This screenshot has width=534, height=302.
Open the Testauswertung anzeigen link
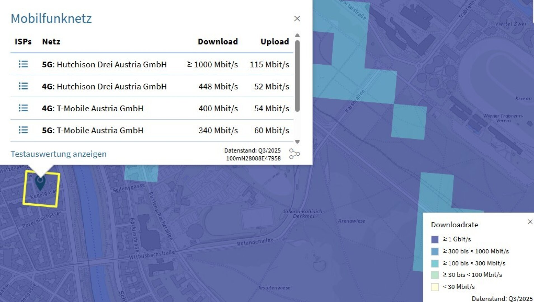[x=58, y=154]
